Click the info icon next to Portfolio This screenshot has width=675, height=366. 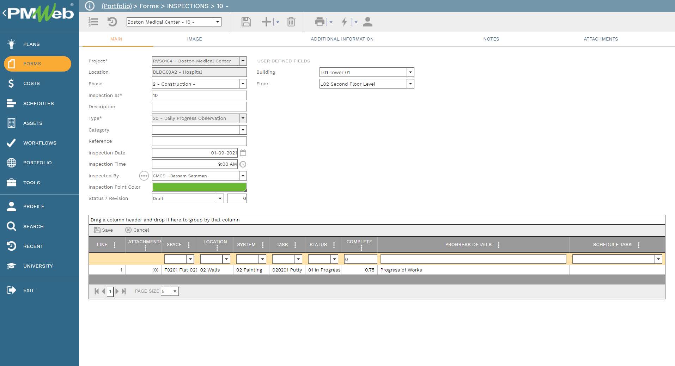[90, 6]
